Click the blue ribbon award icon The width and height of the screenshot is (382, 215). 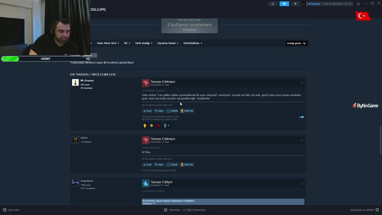(165, 126)
